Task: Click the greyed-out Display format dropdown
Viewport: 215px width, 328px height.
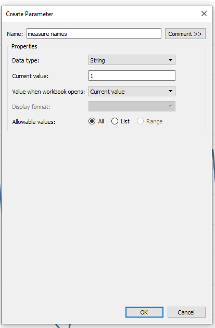Action: point(132,106)
